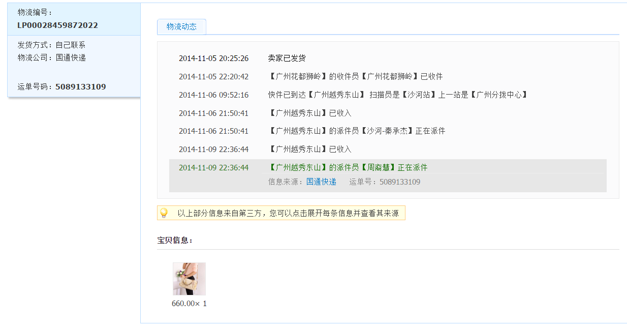Screen dimensions: 627x328
Task: Expand the 2014-11-09 已收入 tracking entry
Action: [310, 150]
